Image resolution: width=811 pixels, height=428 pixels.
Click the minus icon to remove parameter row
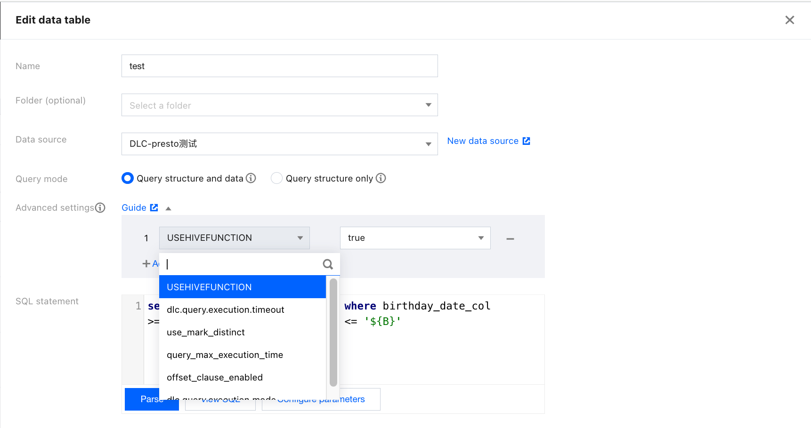[510, 239]
